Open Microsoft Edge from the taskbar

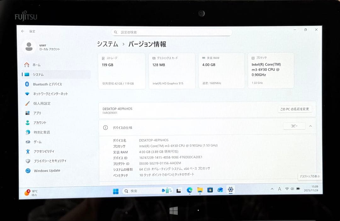coord(189,190)
